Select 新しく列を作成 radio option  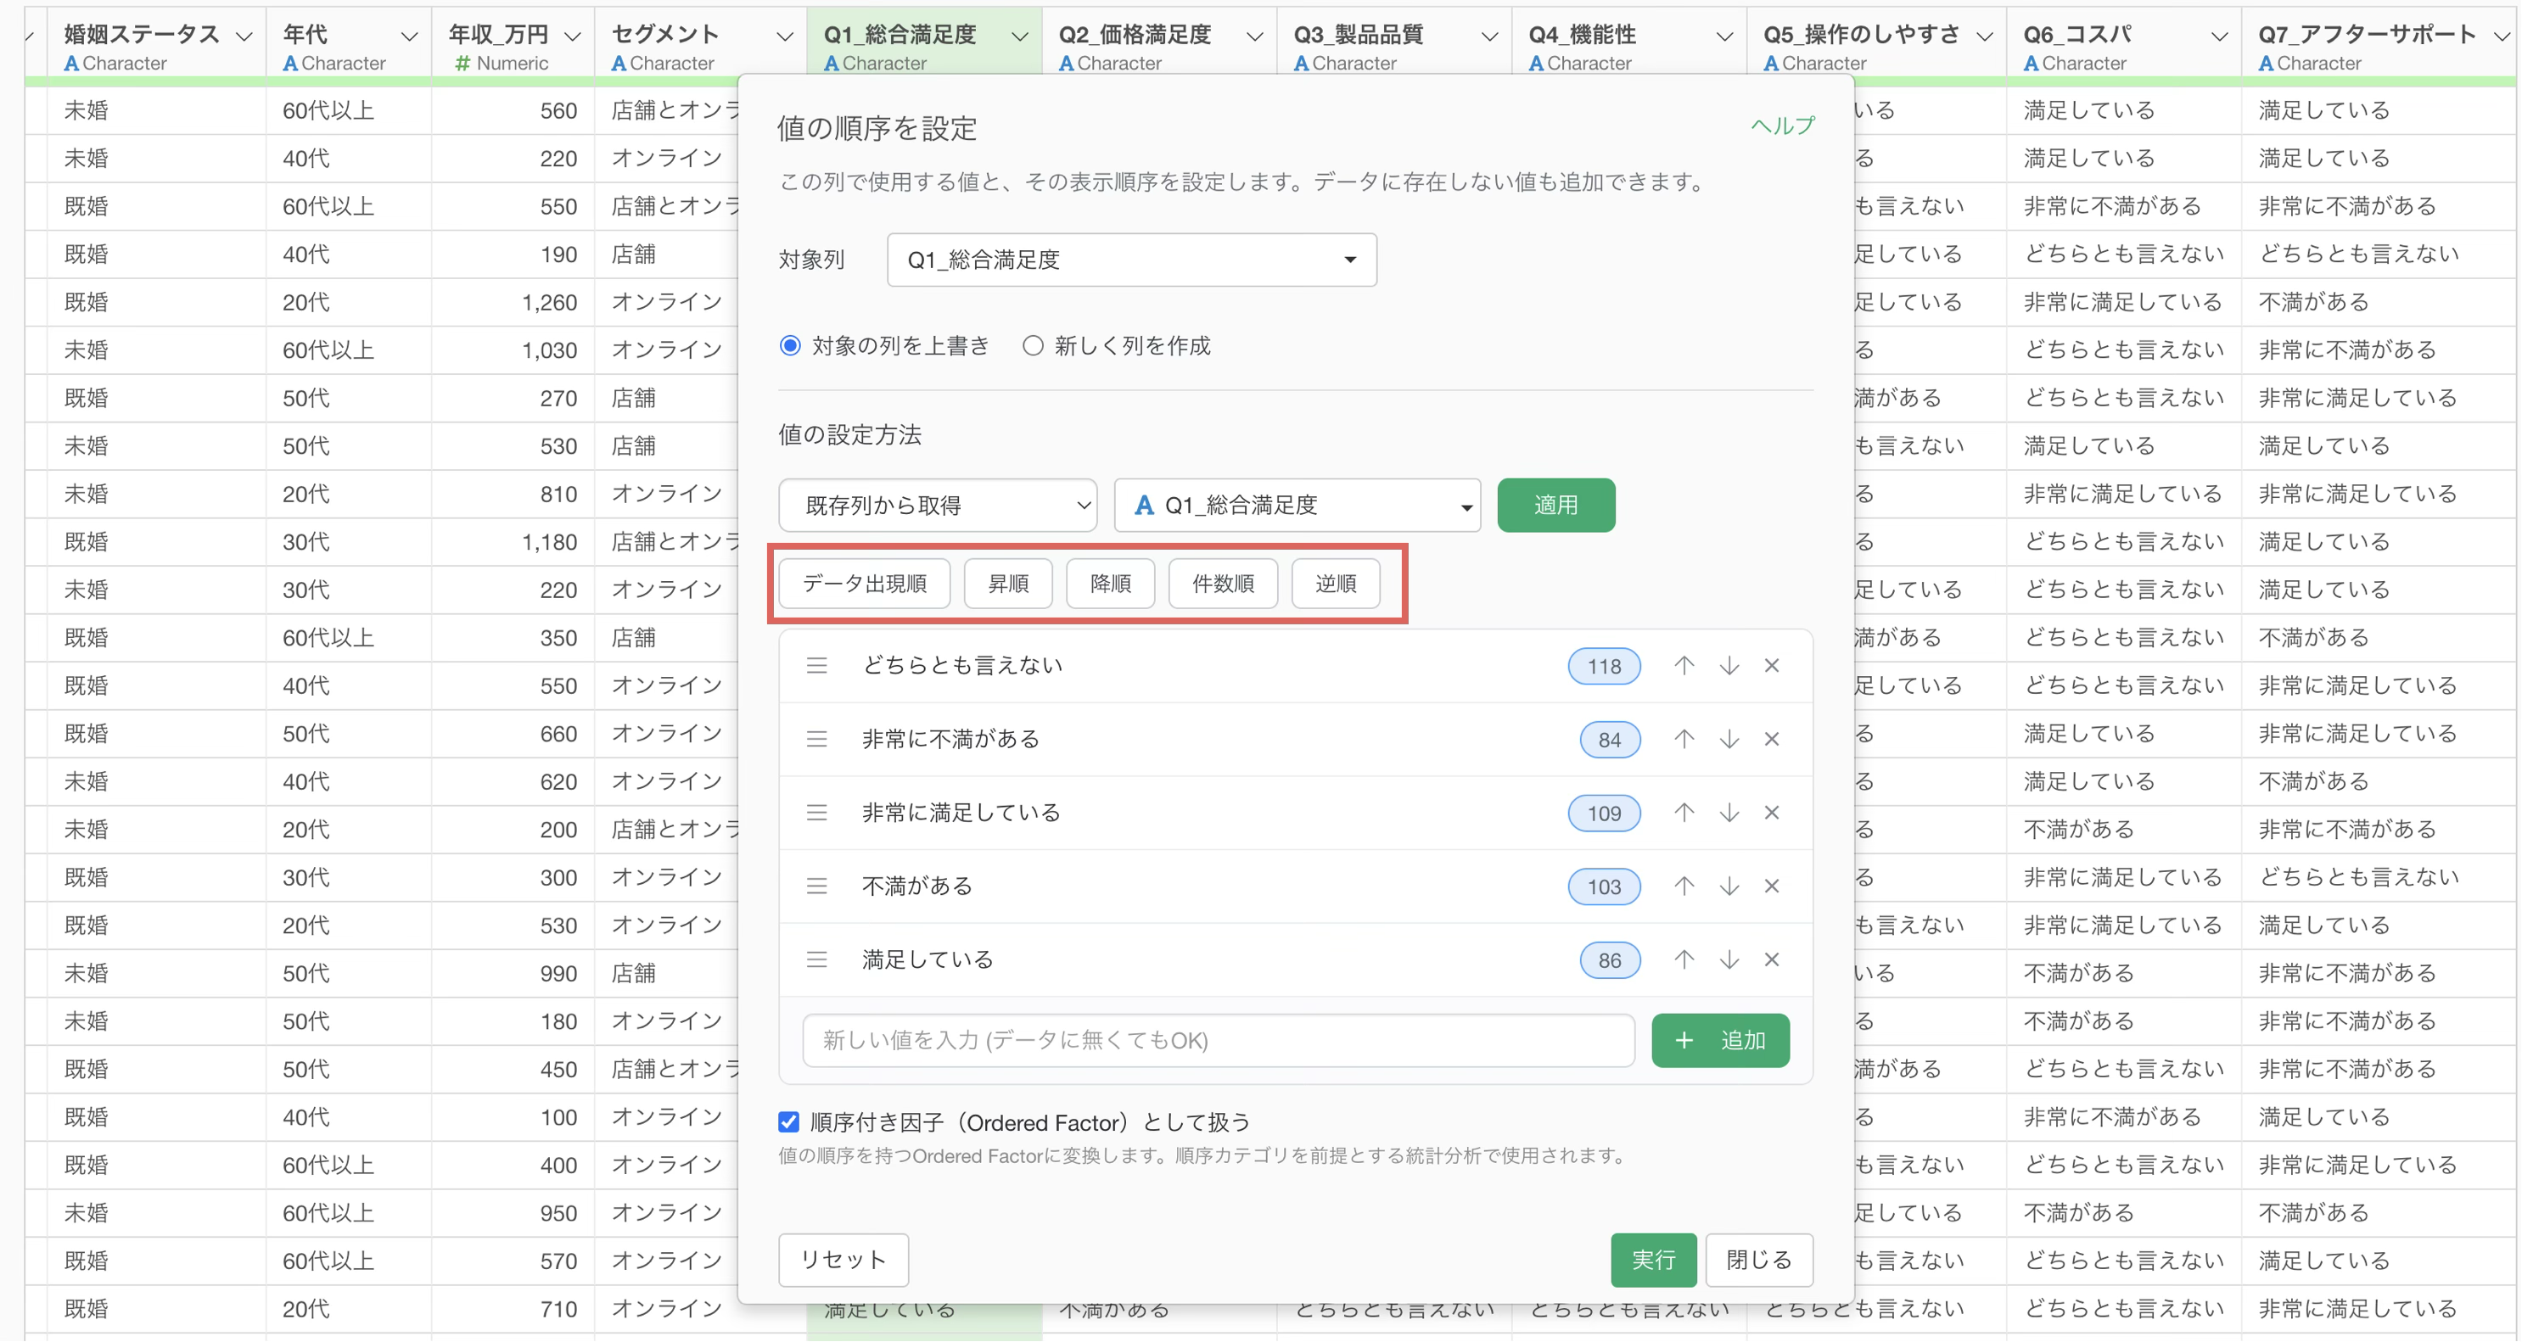click(1033, 345)
